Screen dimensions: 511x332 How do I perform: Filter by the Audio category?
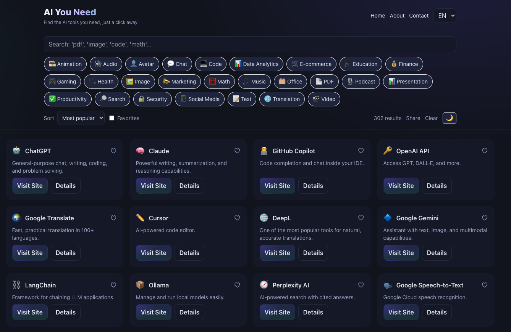106,64
